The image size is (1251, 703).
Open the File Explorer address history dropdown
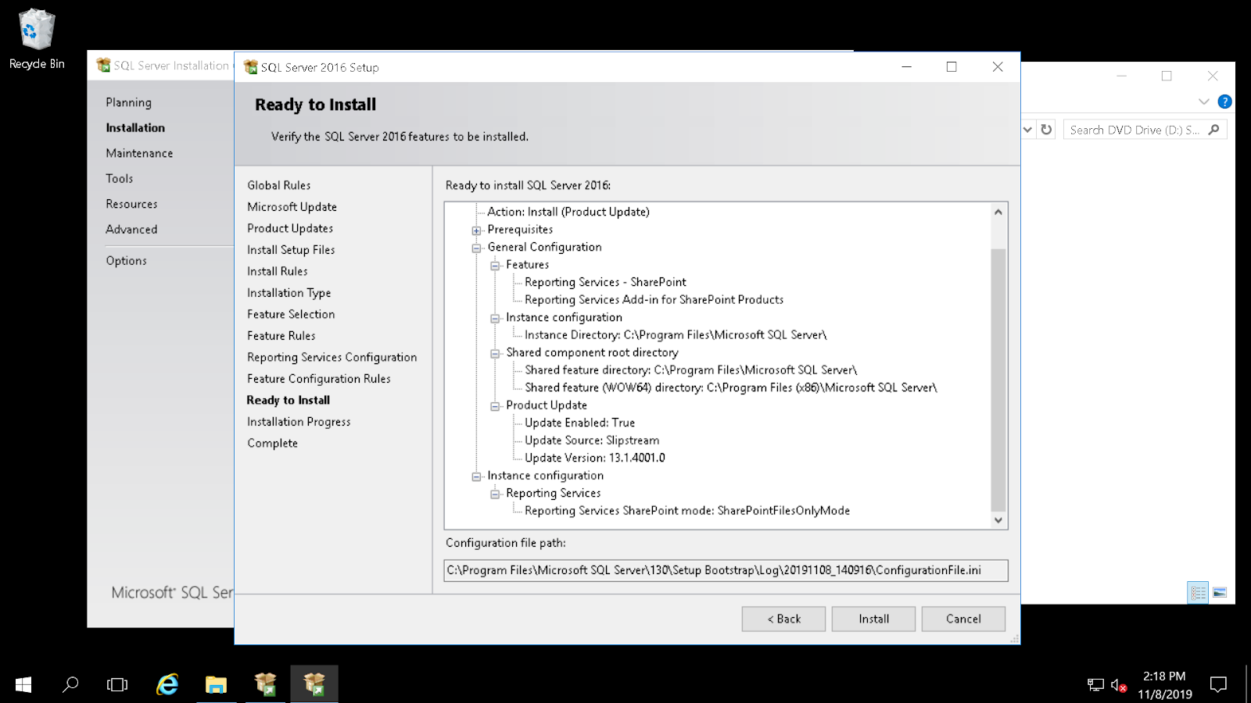(1027, 130)
